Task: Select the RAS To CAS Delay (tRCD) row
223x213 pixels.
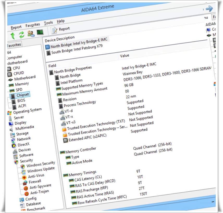Action: [x=92, y=183]
